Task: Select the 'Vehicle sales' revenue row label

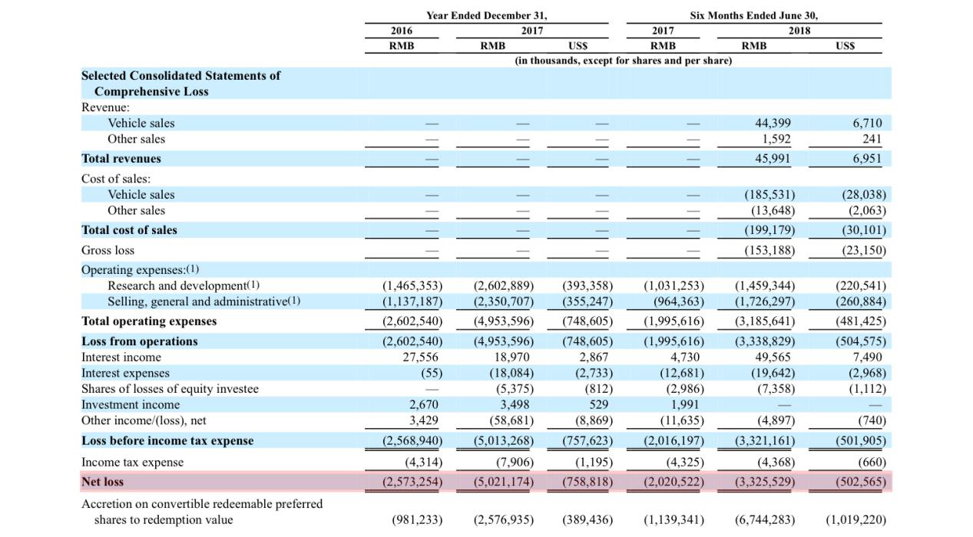Action: [x=141, y=123]
